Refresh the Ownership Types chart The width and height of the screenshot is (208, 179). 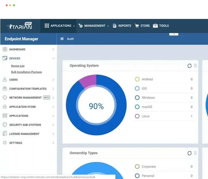[189, 153]
